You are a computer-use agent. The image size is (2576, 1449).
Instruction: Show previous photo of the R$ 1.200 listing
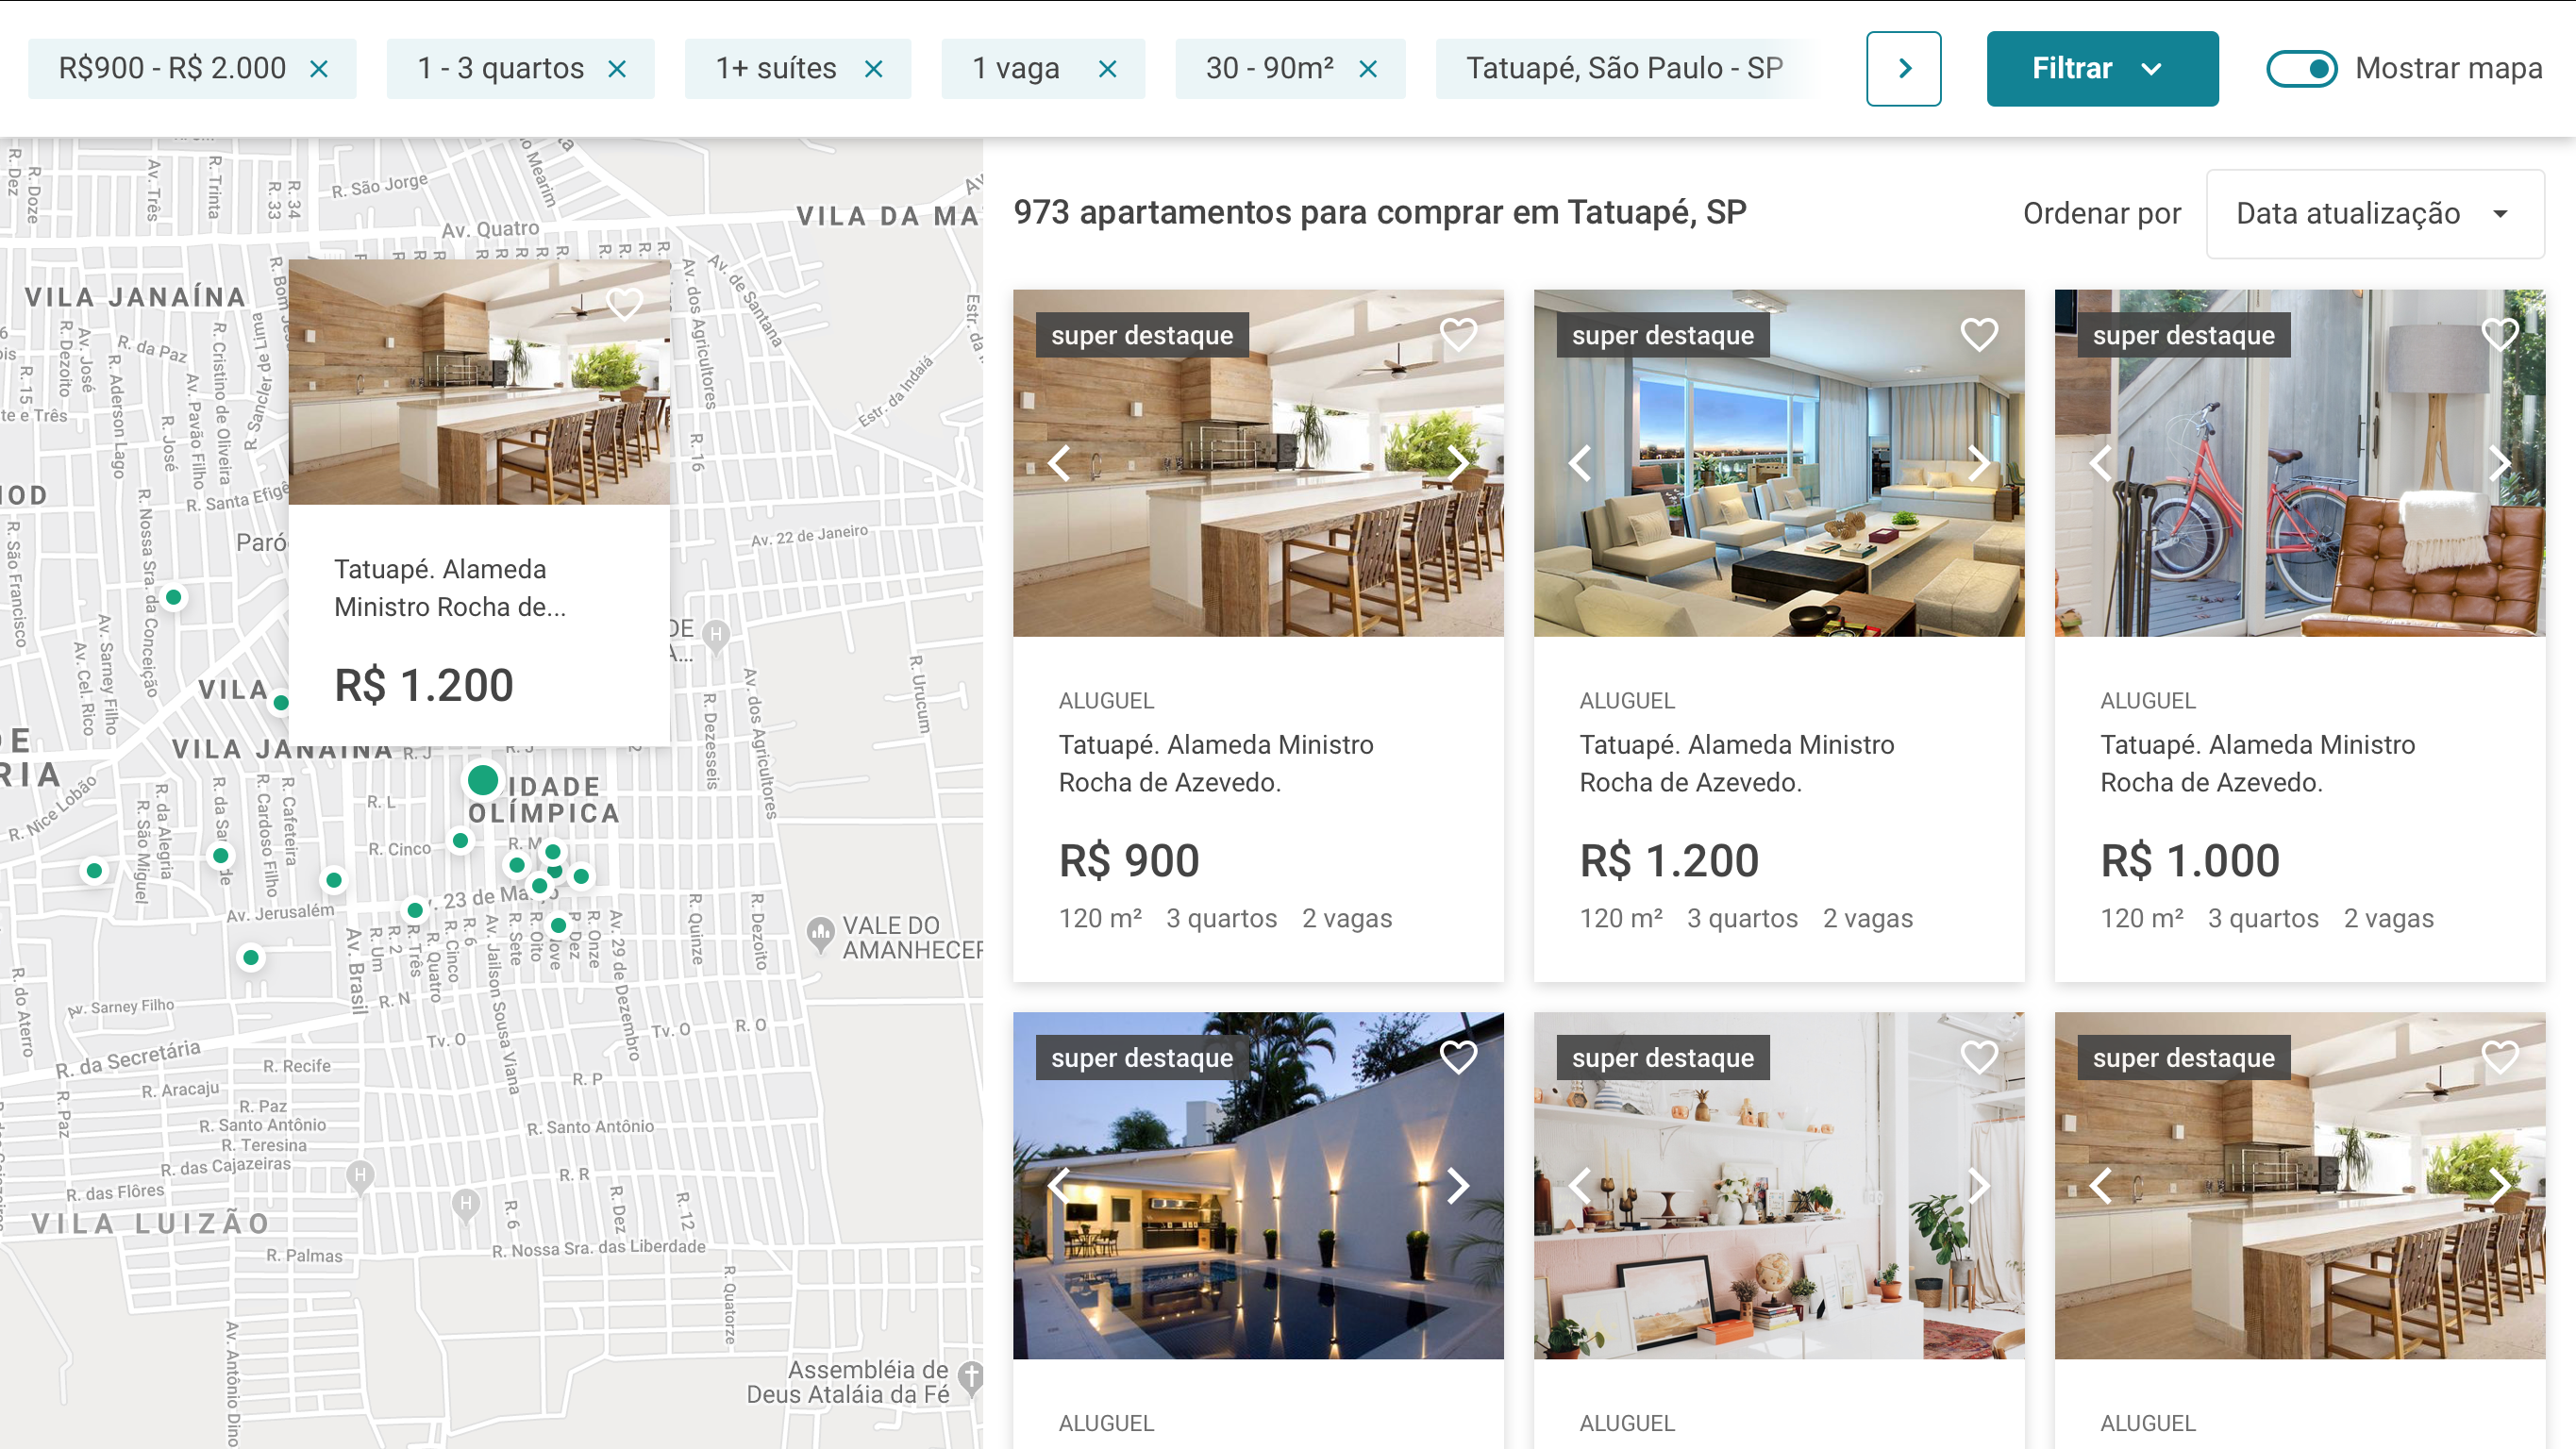tap(1580, 463)
